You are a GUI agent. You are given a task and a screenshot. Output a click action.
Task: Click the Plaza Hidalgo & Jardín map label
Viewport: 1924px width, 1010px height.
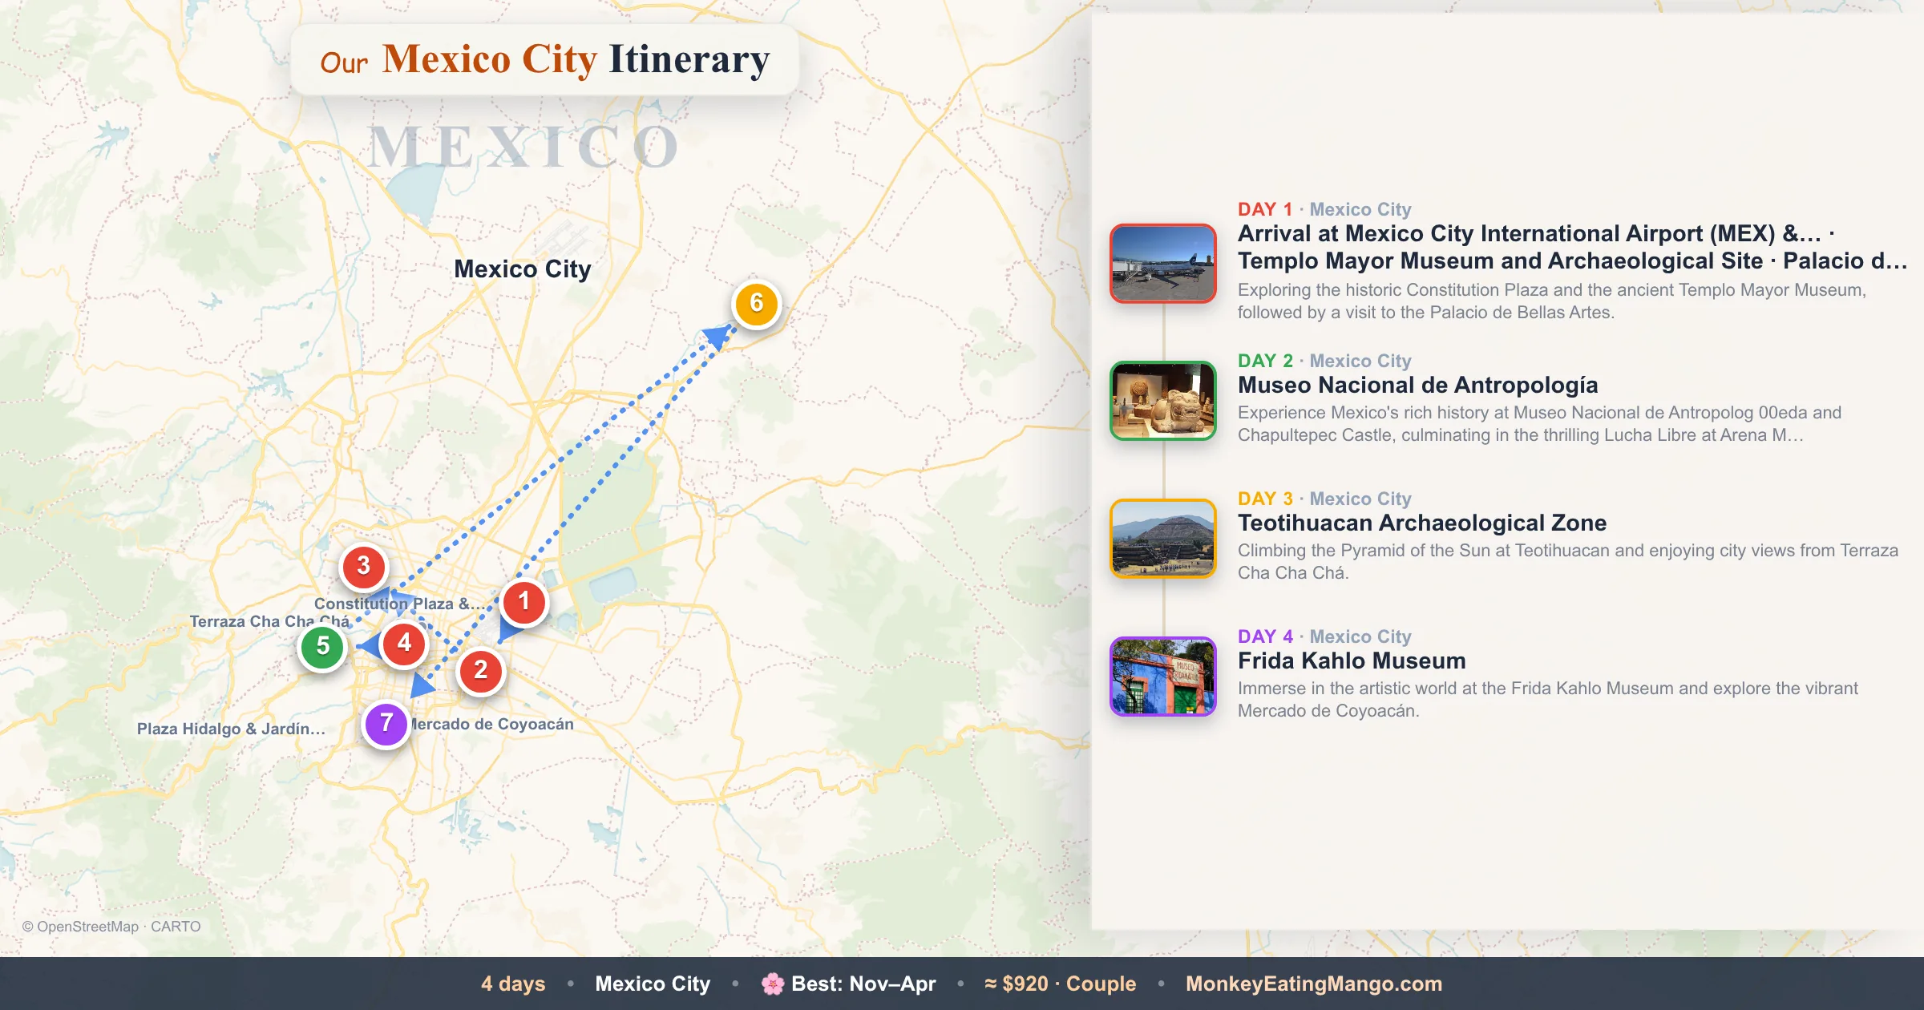tap(231, 729)
